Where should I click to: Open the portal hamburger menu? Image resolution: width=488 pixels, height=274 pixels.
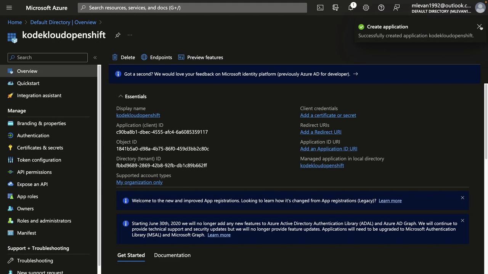pyautogui.click(x=9, y=8)
